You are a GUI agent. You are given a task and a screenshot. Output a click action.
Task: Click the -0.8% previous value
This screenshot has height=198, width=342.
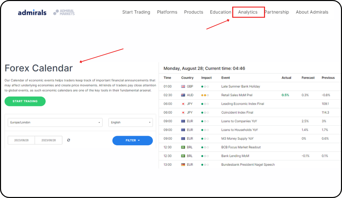point(326,95)
